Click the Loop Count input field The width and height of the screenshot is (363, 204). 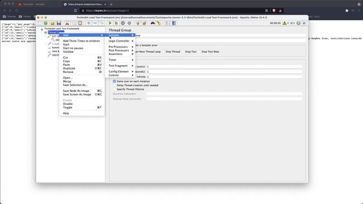pos(224,76)
